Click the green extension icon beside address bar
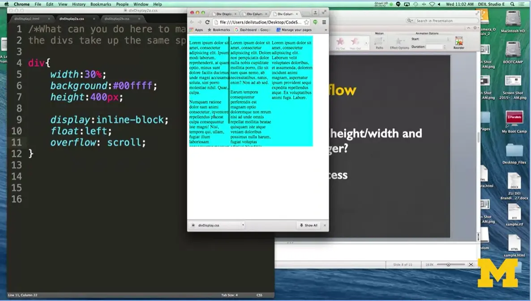The width and height of the screenshot is (531, 301). pyautogui.click(x=316, y=21)
